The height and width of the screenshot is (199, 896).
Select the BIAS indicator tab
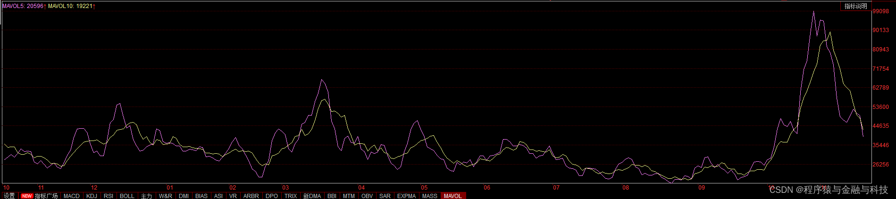(x=201, y=196)
